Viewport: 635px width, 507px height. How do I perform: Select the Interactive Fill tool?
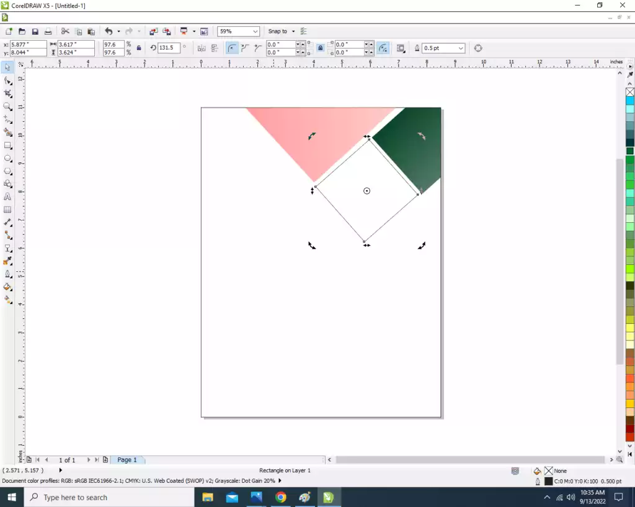click(7, 300)
